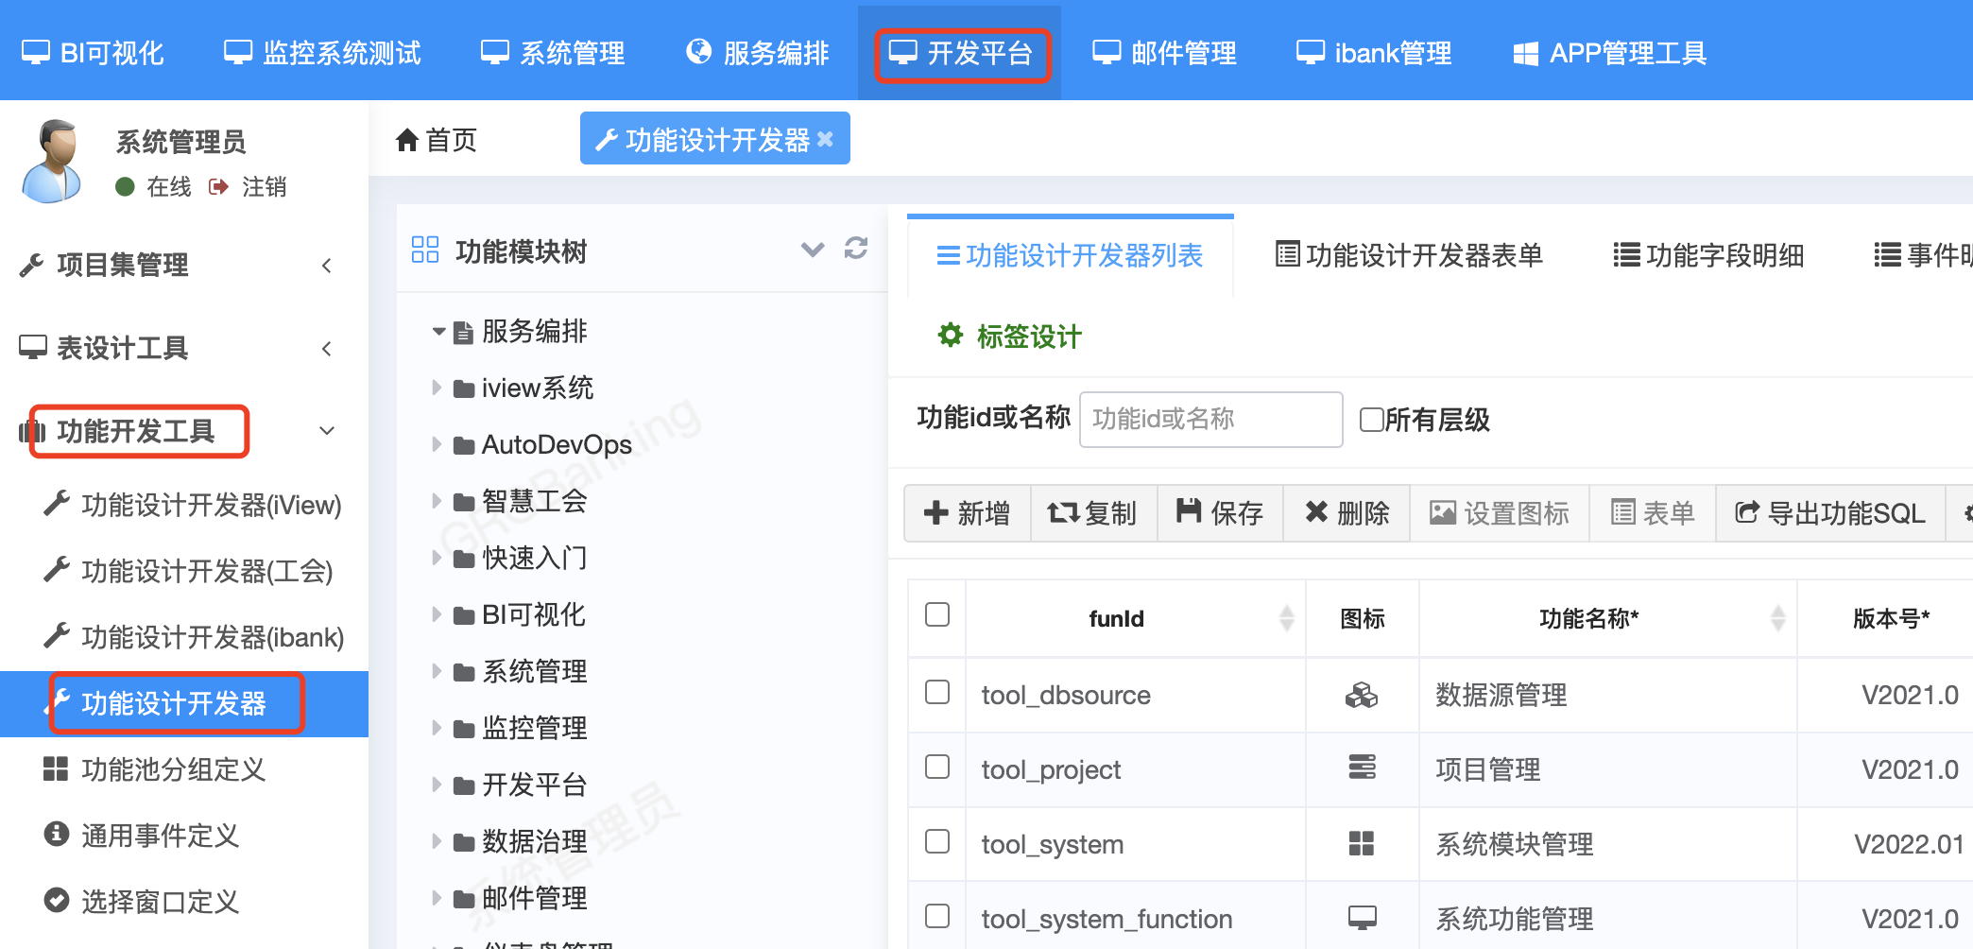1973x949 pixels.
Task: Click the 数据源管理 cubes icon
Action: 1362,695
